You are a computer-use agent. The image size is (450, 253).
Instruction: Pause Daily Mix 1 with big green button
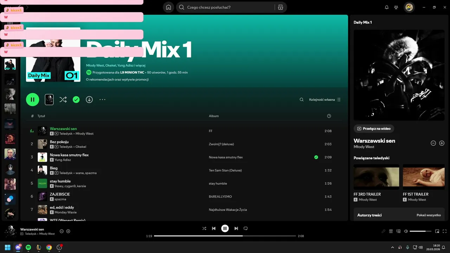32,99
